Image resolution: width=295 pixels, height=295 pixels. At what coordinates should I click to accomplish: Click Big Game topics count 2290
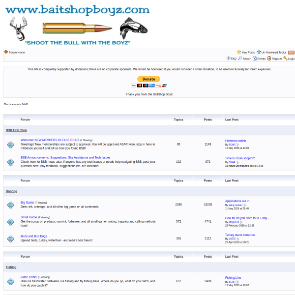[x=178, y=205]
